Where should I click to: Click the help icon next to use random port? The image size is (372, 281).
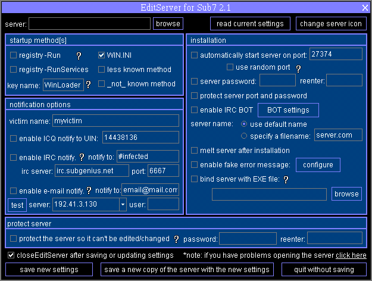click(x=298, y=68)
